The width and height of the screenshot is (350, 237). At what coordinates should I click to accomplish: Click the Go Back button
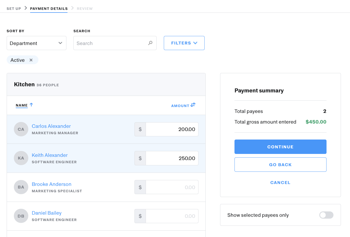(280, 165)
